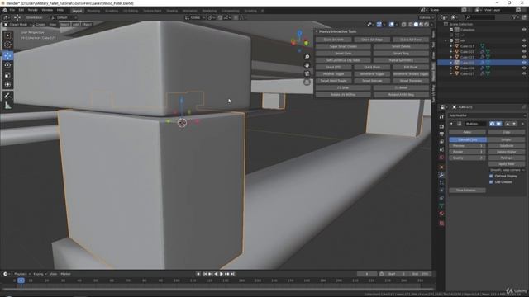
Task: Click the Blender logo menu icon
Action: coord(5,10)
